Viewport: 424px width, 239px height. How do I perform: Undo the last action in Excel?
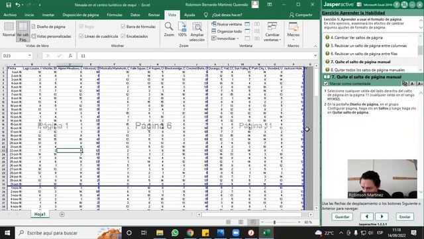[18, 5]
